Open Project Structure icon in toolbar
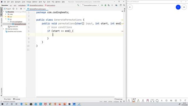188x106 pixels. pos(116,5)
